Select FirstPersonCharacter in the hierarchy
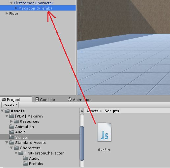This screenshot has height=168, width=170. [x=34, y=3]
